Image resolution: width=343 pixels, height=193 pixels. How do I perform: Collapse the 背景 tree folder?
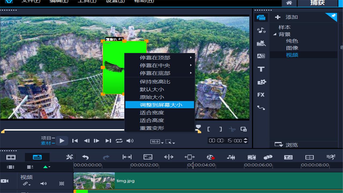(x=275, y=34)
